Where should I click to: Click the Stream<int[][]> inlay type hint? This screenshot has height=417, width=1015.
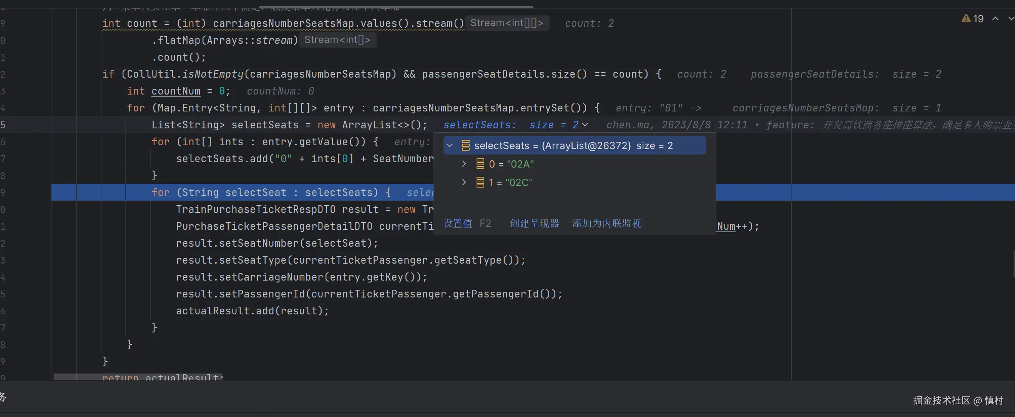[x=507, y=23]
